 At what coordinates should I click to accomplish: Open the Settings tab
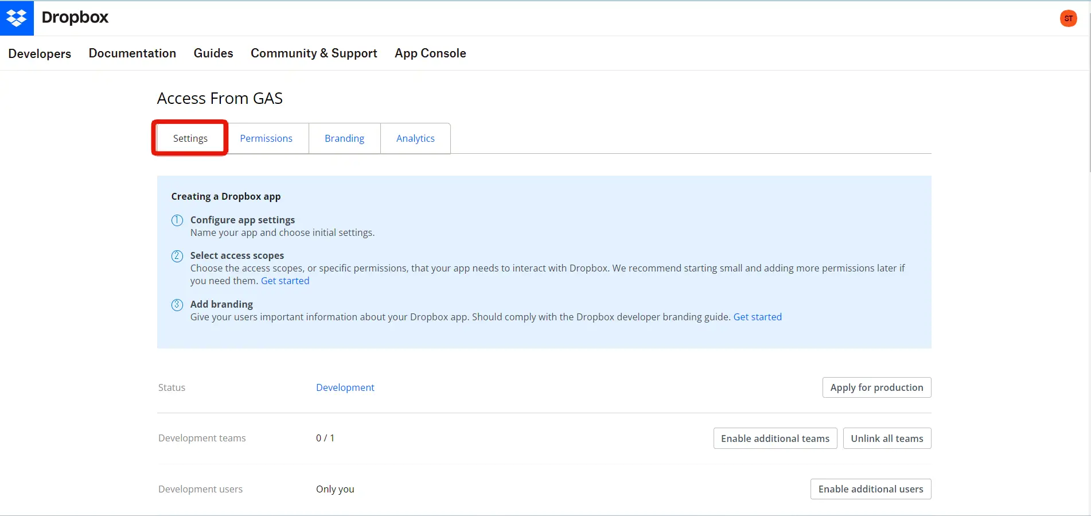pos(190,138)
